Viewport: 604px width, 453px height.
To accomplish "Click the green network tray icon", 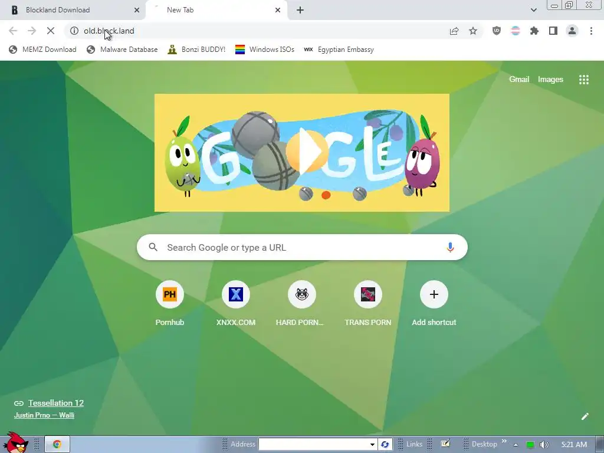I will 530,445.
